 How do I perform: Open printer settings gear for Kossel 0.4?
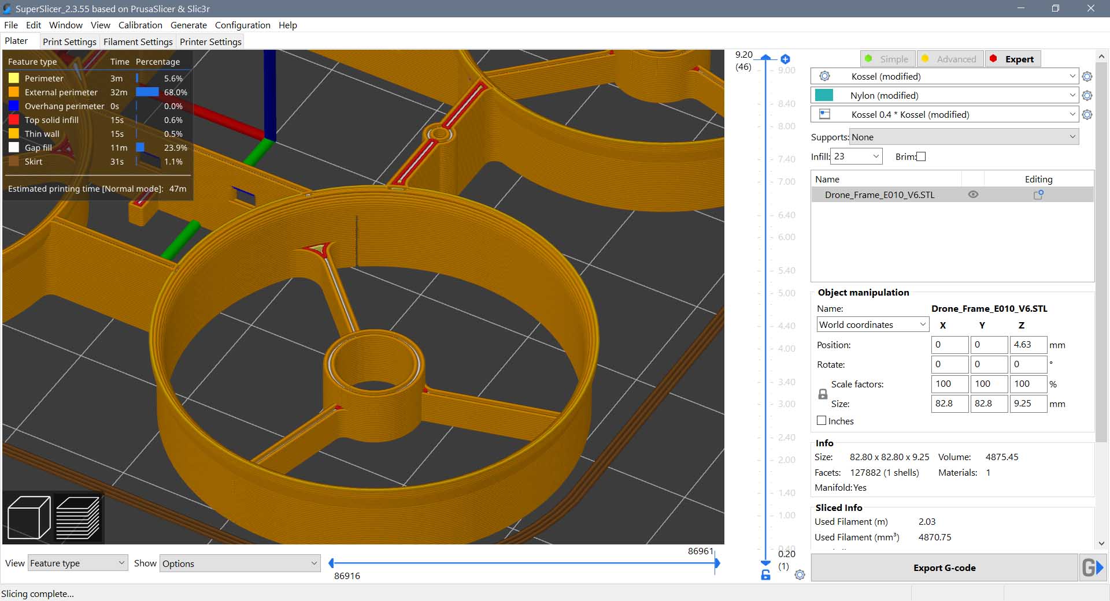1087,115
